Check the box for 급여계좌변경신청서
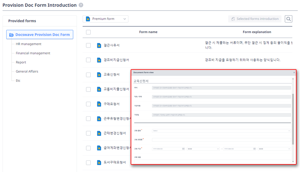 (88, 148)
